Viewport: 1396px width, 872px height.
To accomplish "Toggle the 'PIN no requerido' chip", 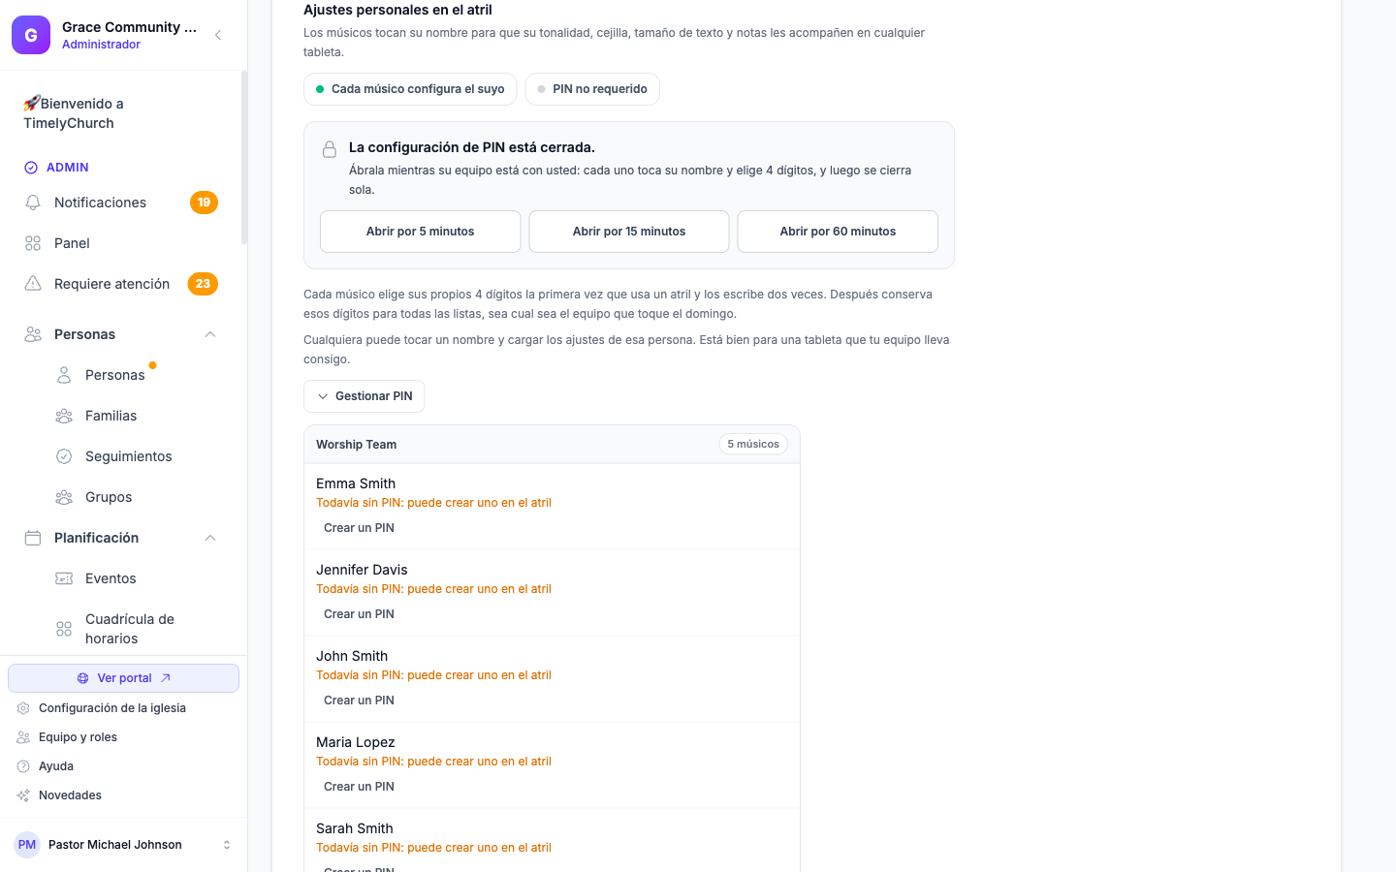I will (x=592, y=89).
